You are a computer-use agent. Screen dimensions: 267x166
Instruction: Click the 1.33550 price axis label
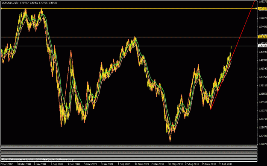point(263,94)
